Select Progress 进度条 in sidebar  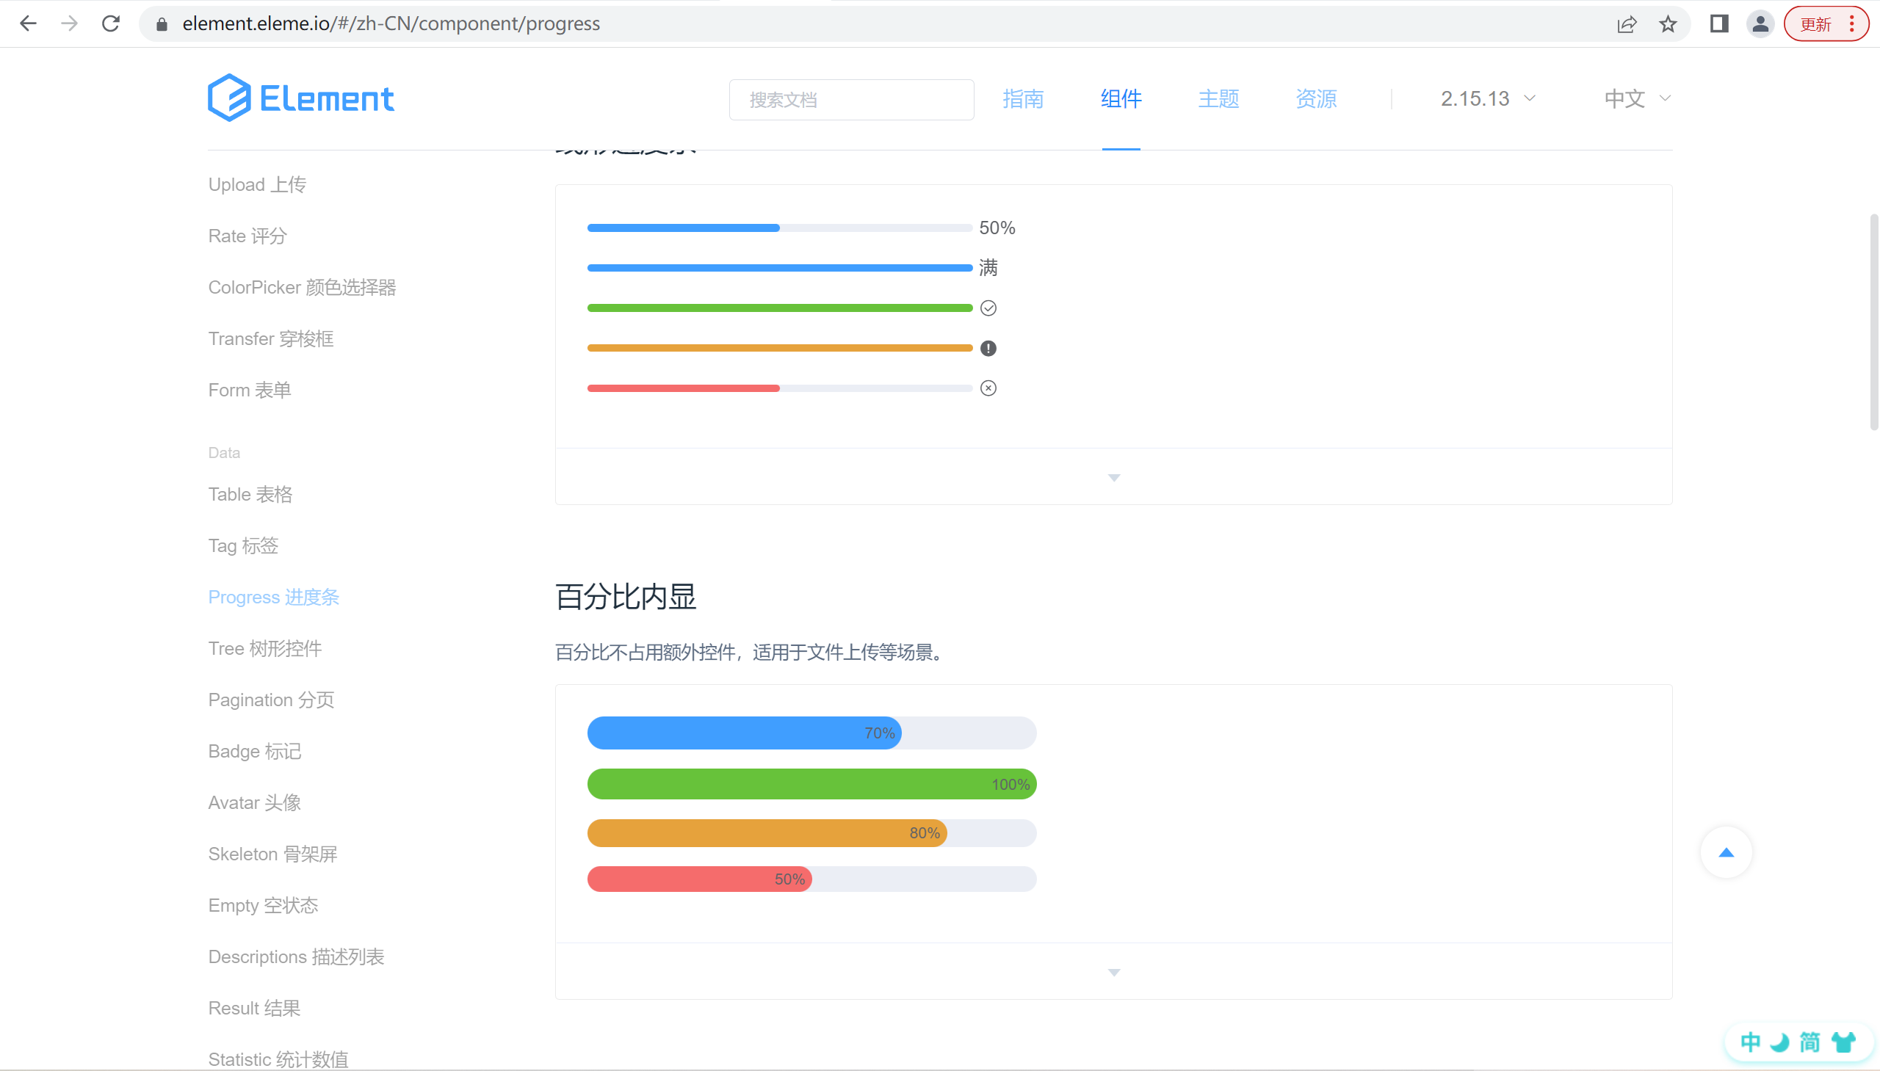point(274,598)
